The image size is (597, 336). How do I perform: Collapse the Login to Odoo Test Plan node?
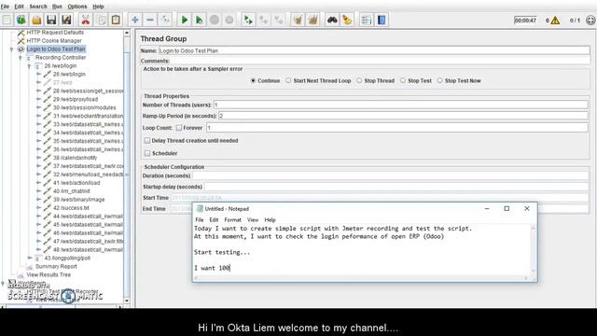pos(11,49)
